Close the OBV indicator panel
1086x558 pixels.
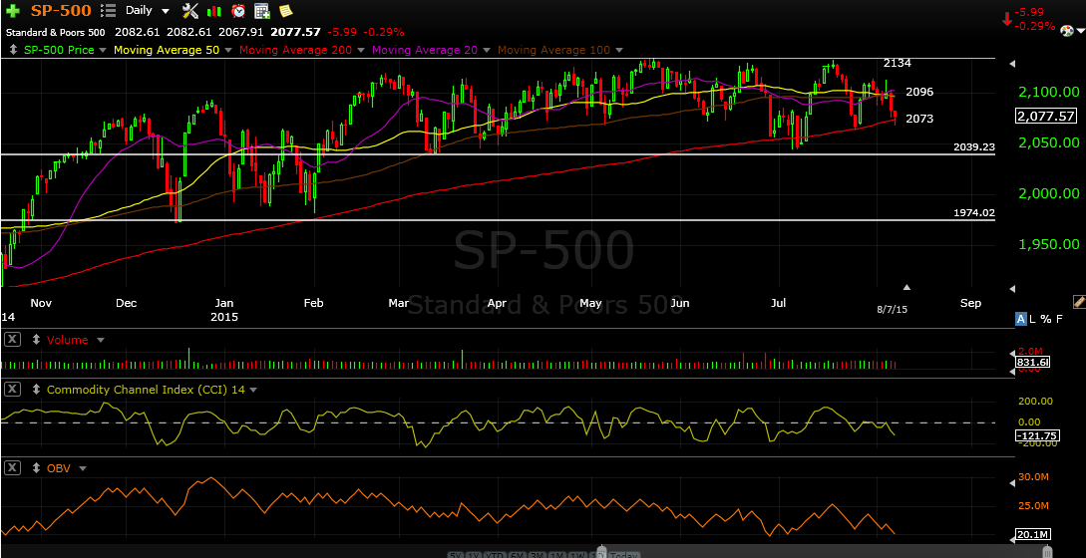tap(13, 468)
